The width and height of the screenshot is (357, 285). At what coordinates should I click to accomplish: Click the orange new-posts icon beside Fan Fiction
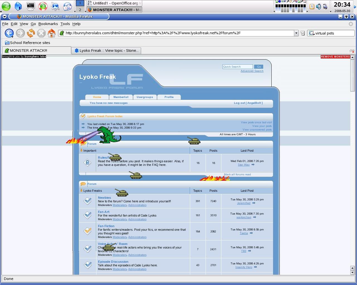88,231
